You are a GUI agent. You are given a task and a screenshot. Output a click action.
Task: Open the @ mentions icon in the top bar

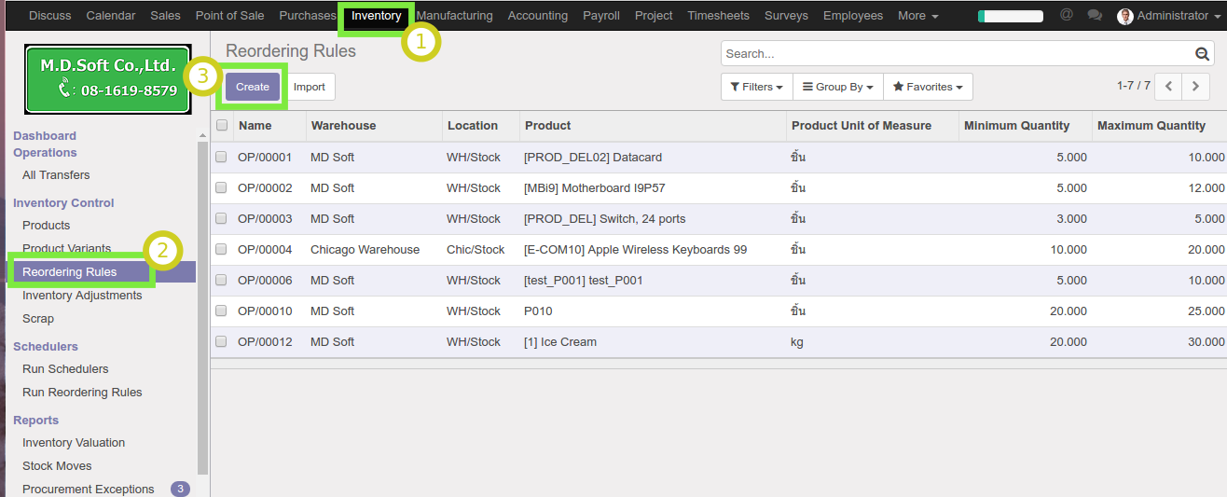(x=1067, y=15)
